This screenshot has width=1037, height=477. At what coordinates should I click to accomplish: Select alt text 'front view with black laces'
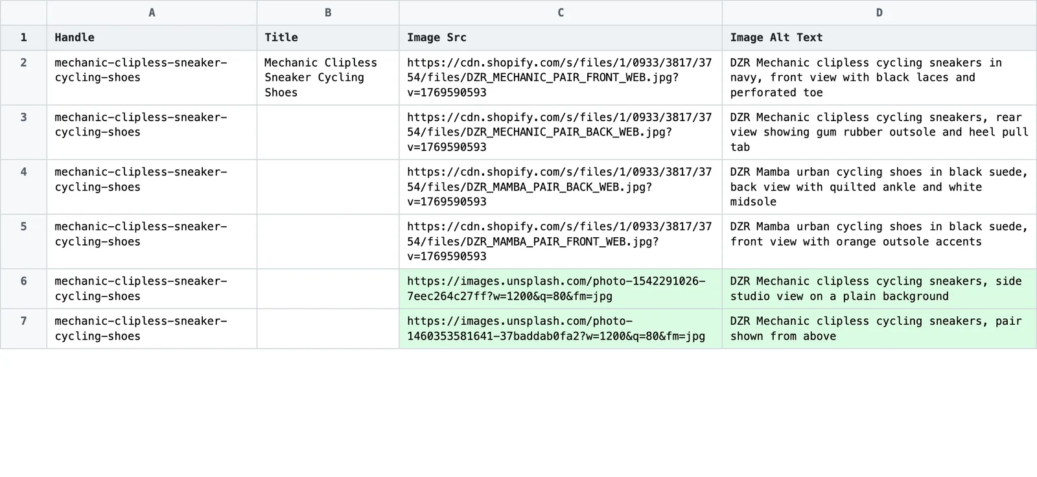(x=880, y=78)
